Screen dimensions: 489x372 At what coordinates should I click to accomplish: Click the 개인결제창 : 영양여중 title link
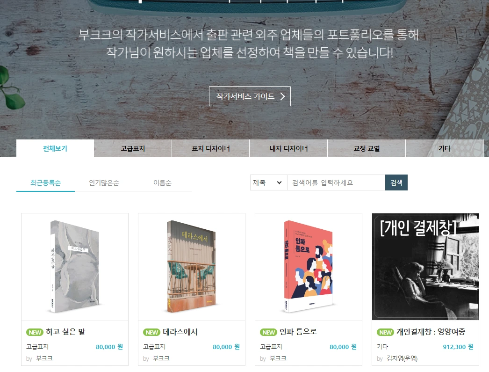(x=431, y=332)
